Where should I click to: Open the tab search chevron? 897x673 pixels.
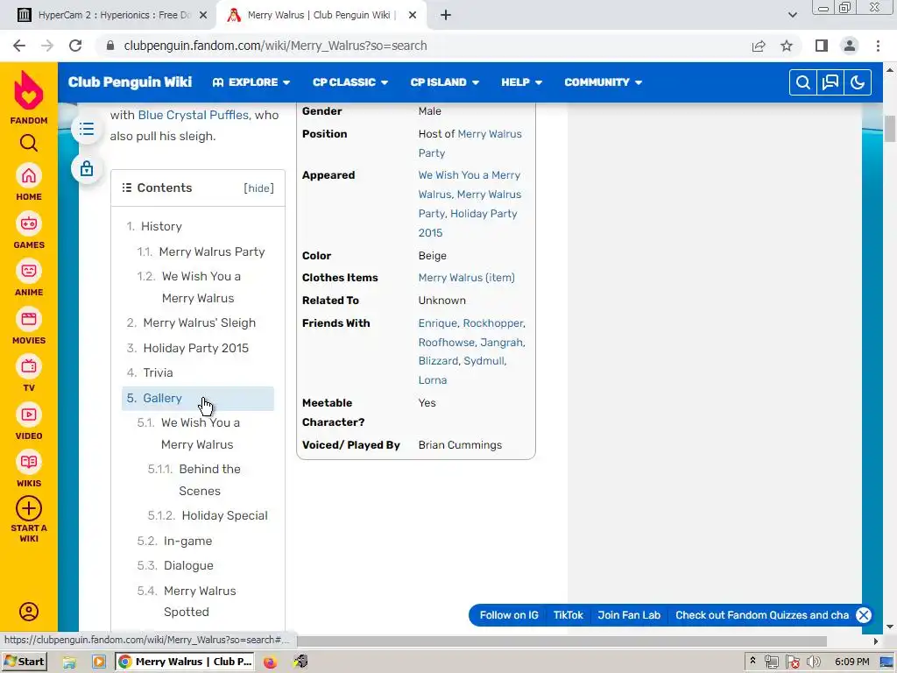792,15
